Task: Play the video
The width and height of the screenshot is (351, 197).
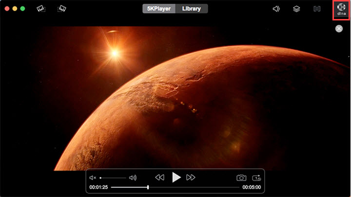Action: (176, 178)
